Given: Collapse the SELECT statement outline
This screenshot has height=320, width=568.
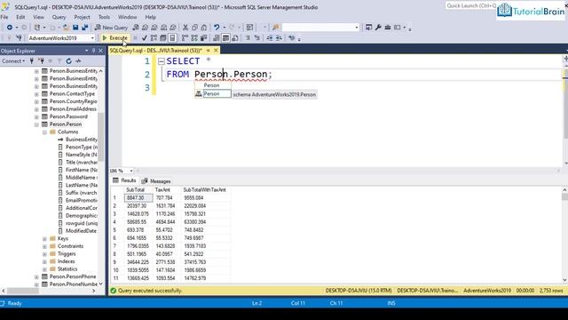Looking at the screenshot, I should 162,61.
